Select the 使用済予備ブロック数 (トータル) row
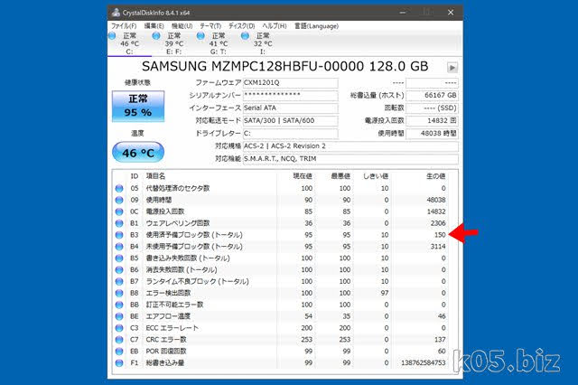 pos(281,235)
